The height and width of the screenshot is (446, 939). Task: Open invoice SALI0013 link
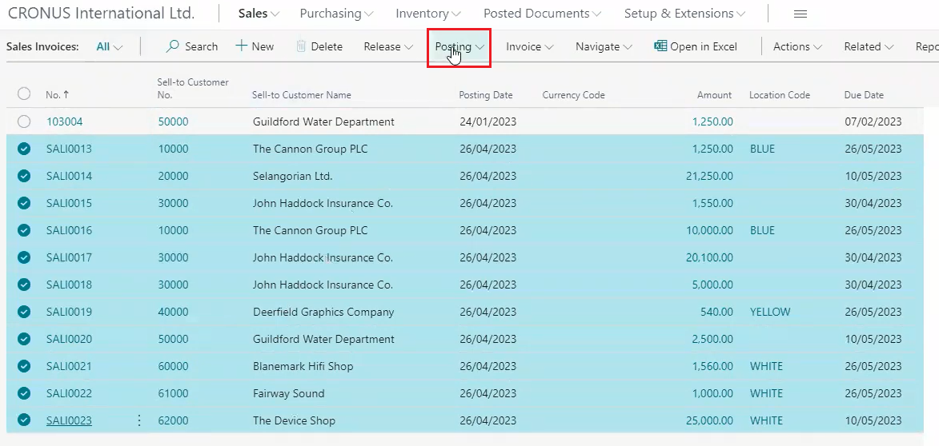click(69, 149)
